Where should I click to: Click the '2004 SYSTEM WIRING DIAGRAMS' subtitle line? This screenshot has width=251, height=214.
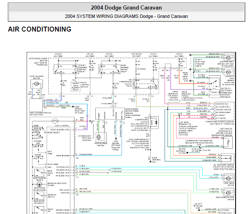(126, 16)
